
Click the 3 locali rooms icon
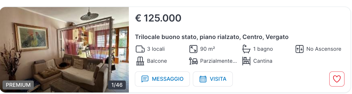click(140, 49)
